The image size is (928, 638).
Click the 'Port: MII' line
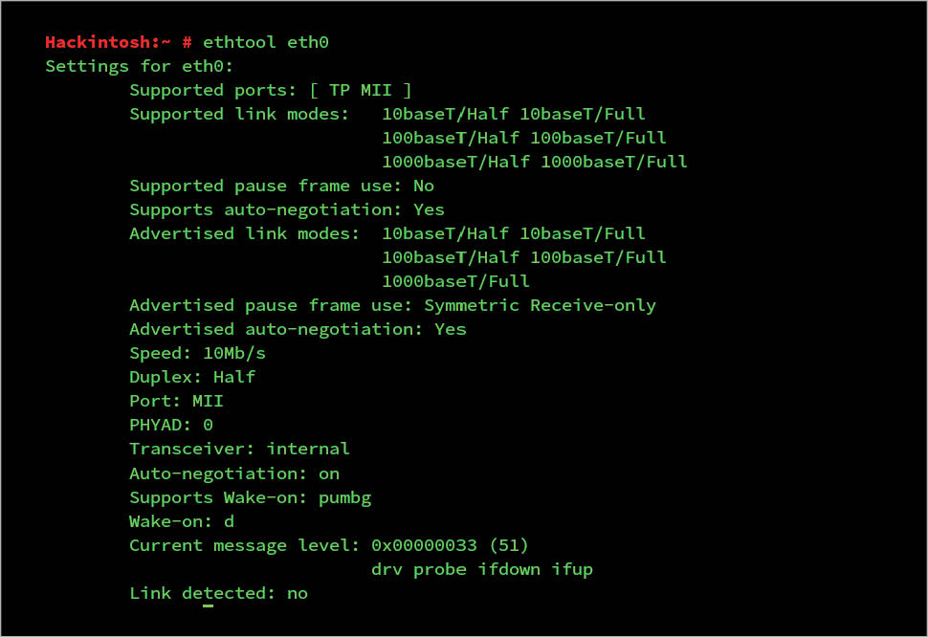(x=176, y=401)
